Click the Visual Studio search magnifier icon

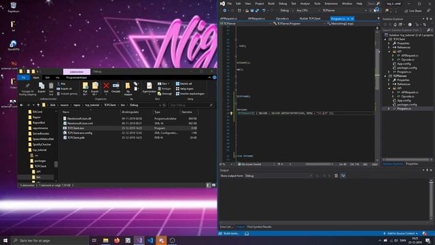click(378, 3)
